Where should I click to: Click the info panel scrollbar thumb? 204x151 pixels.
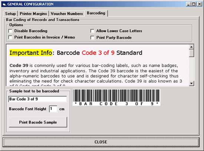[191, 53]
